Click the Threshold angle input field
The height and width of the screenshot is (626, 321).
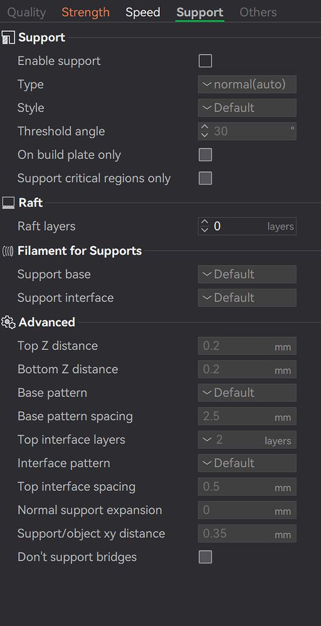(247, 131)
